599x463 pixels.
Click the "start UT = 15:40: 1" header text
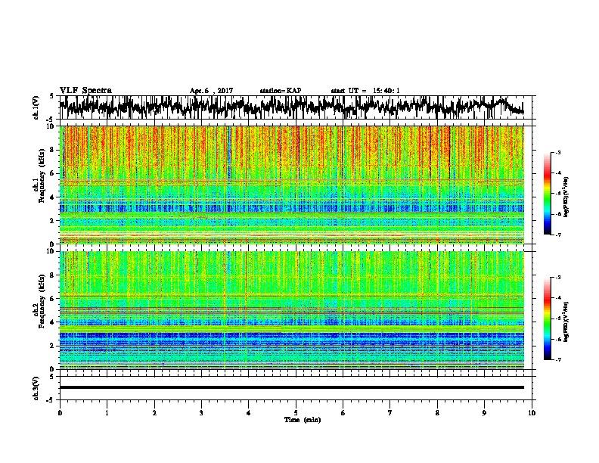[365, 91]
